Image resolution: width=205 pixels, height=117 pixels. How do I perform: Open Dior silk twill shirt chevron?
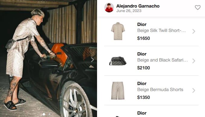pos(194,31)
